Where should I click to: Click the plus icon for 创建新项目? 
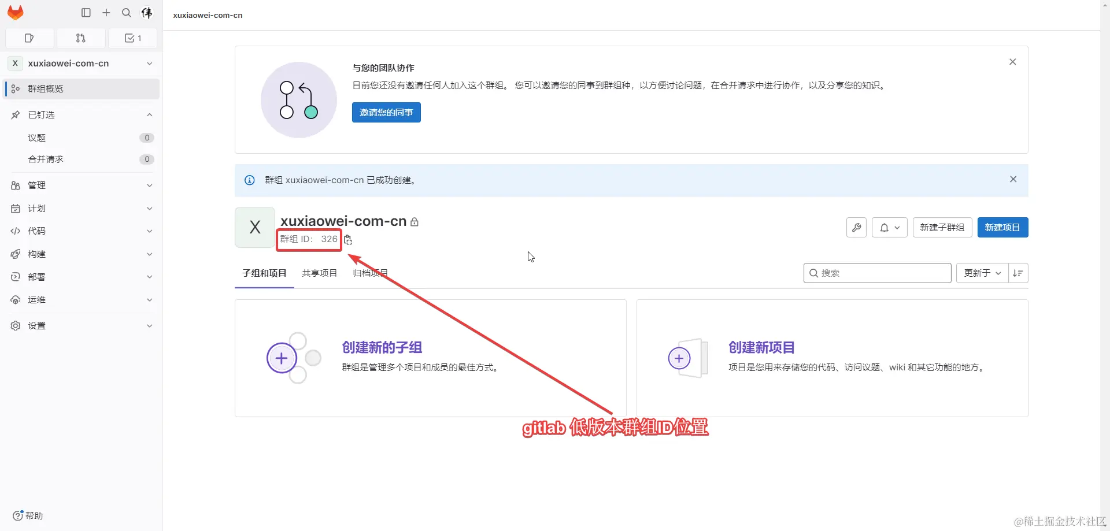pyautogui.click(x=679, y=359)
